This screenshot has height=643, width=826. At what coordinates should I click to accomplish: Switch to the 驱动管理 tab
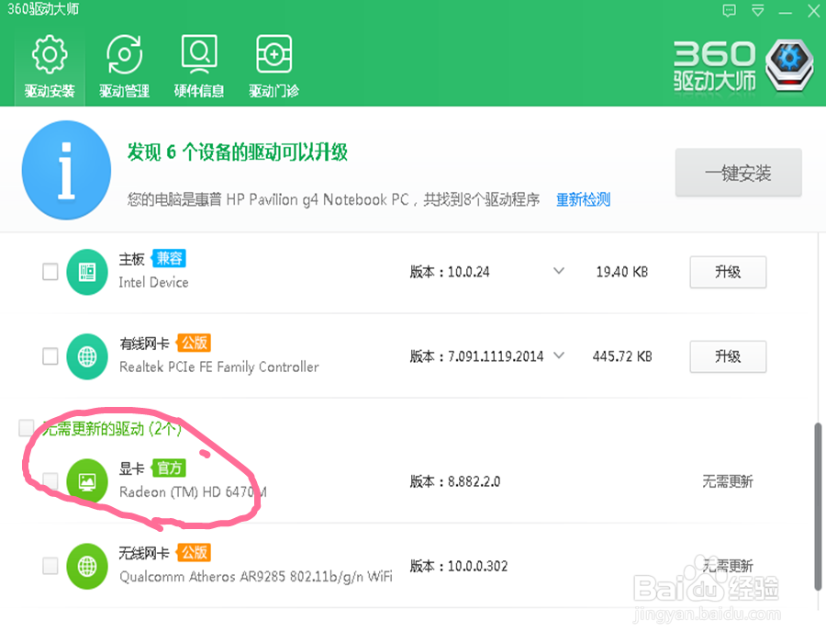[123, 64]
